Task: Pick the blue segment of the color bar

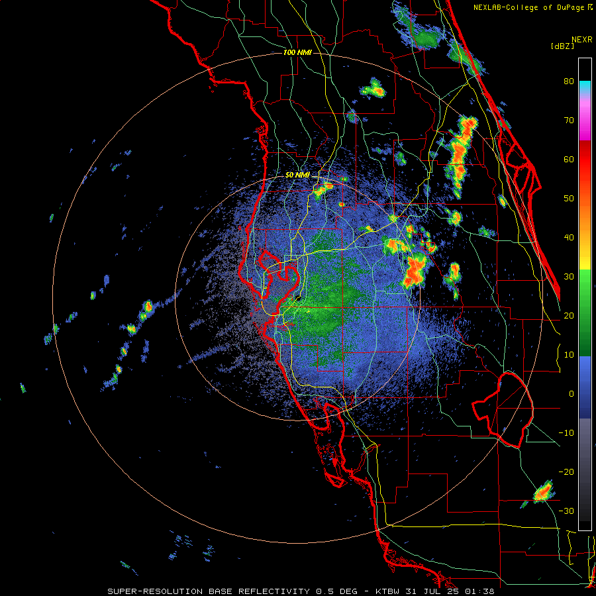Action: click(585, 387)
